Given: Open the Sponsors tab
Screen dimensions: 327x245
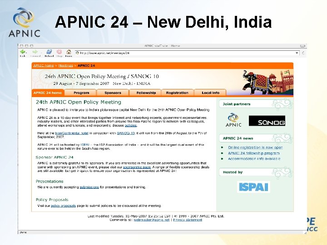Looking at the screenshot, I should point(113,93).
